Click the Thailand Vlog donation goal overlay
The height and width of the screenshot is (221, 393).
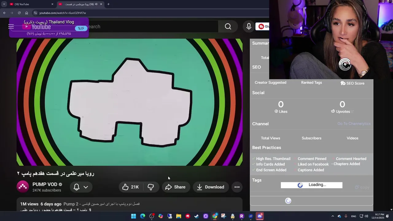click(49, 28)
